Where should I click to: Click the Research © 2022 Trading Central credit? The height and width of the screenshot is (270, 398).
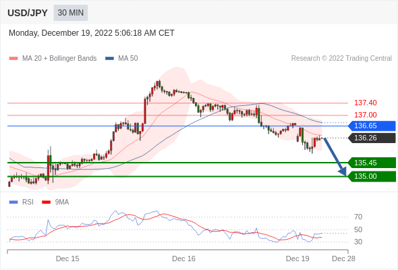[x=341, y=59]
